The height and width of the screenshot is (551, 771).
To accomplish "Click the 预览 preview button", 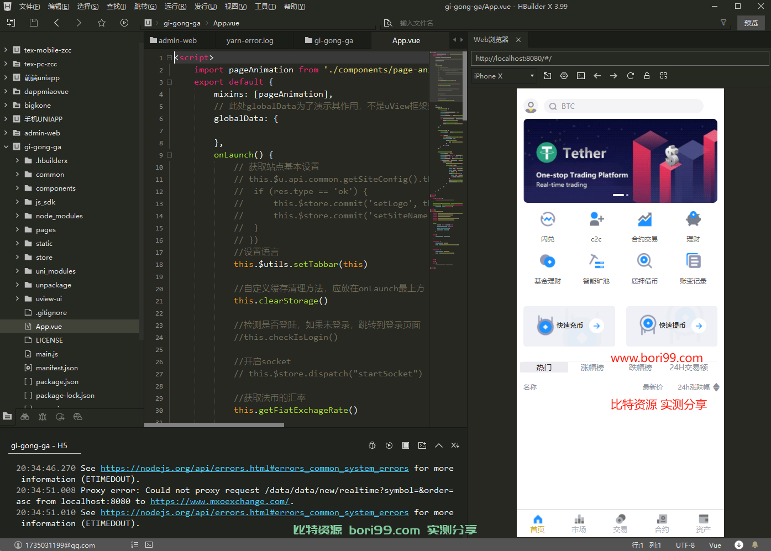I will pos(751,23).
